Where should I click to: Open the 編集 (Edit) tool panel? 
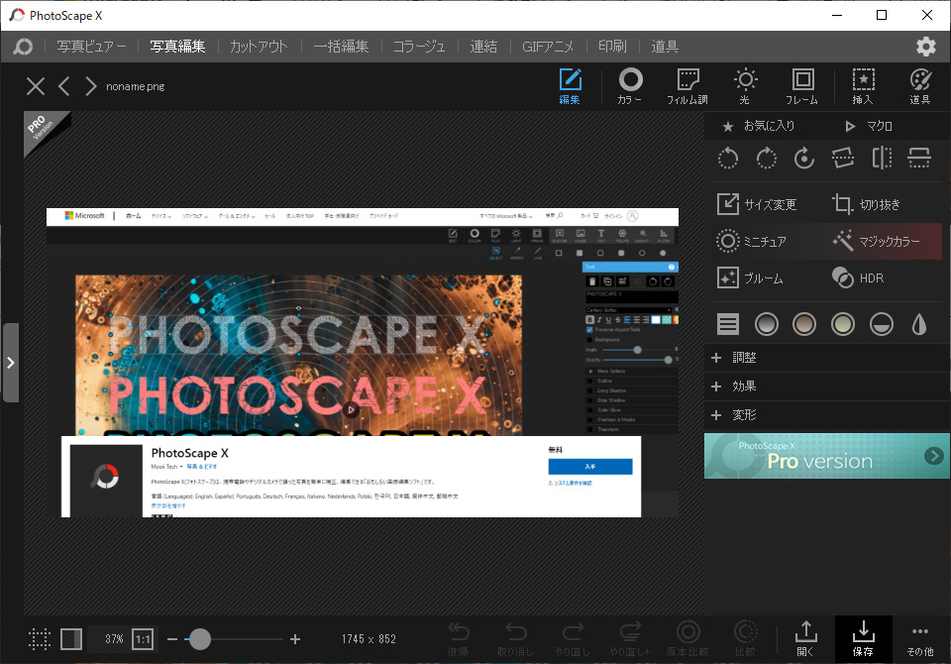pos(570,86)
